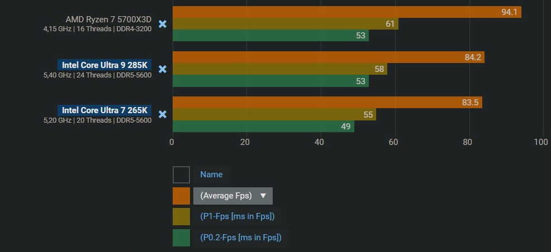Screen dimensions: 551x252
Task: Click the 94.1 average bar of Ryzen 7 5700X3D
Action: [347, 12]
